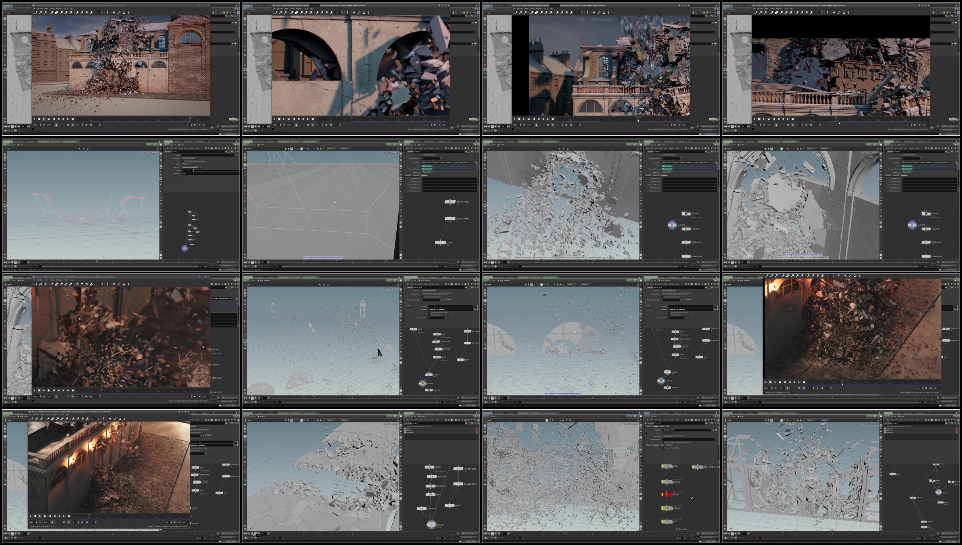Click frame 147 marker on wireframe-floor timeline
This screenshot has width=962, height=545.
tap(384, 261)
